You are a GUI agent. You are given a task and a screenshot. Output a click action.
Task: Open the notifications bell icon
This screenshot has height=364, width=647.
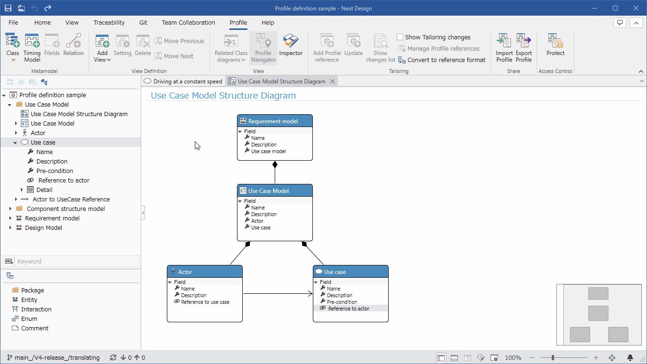pyautogui.click(x=630, y=358)
